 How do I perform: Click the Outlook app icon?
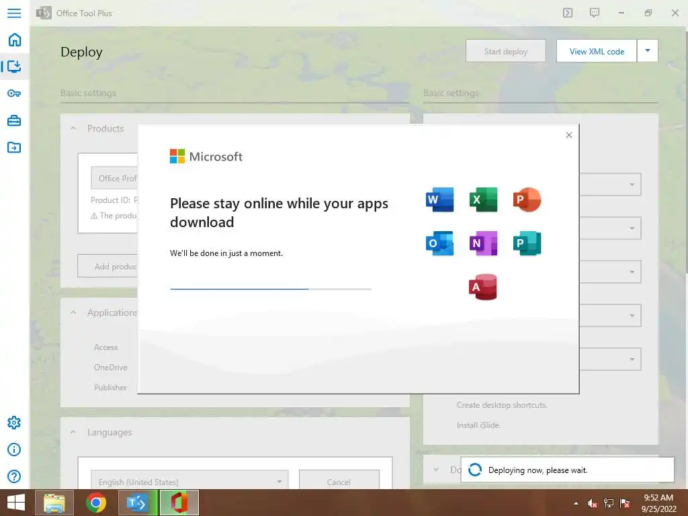(439, 243)
